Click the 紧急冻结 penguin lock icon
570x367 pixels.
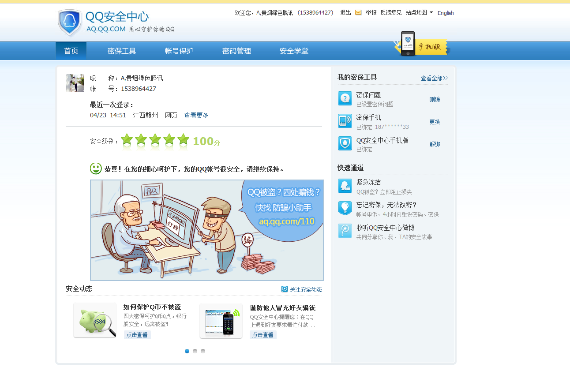pyautogui.click(x=345, y=186)
